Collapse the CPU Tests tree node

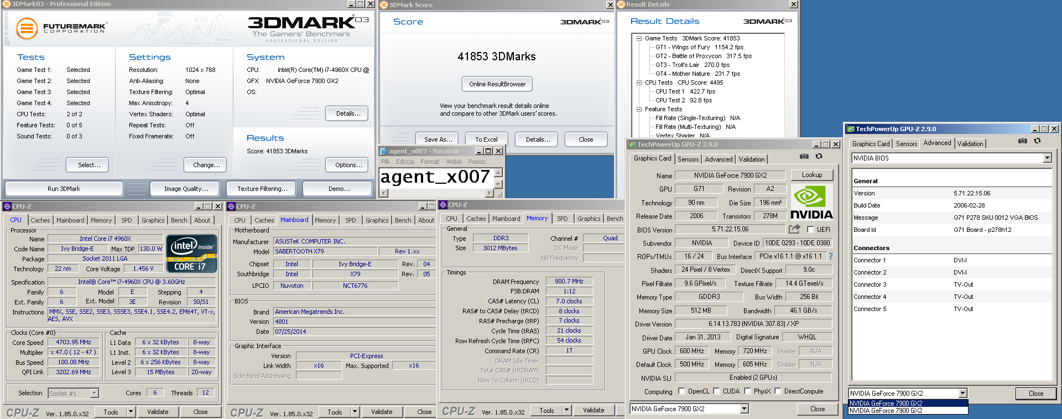(639, 82)
